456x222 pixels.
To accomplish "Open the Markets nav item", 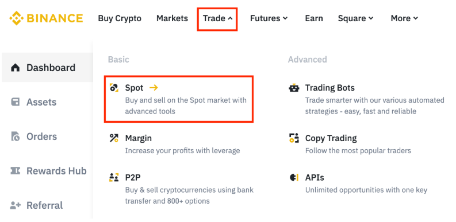I will pos(172,18).
